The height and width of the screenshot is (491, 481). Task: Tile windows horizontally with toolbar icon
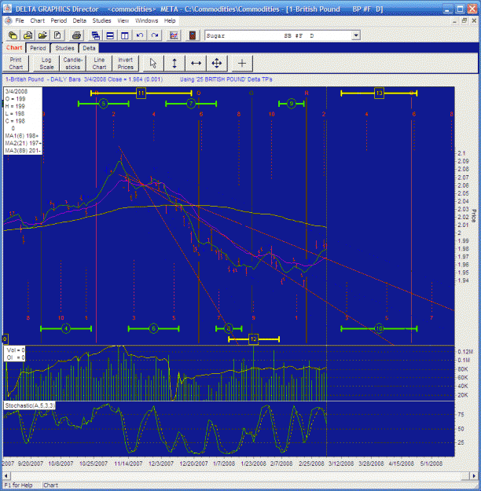110,35
